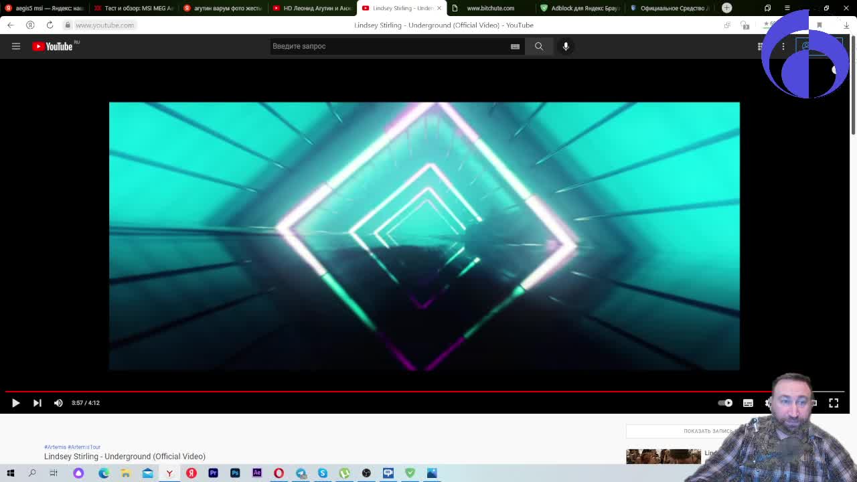Start voice search with the microphone icon

566,46
